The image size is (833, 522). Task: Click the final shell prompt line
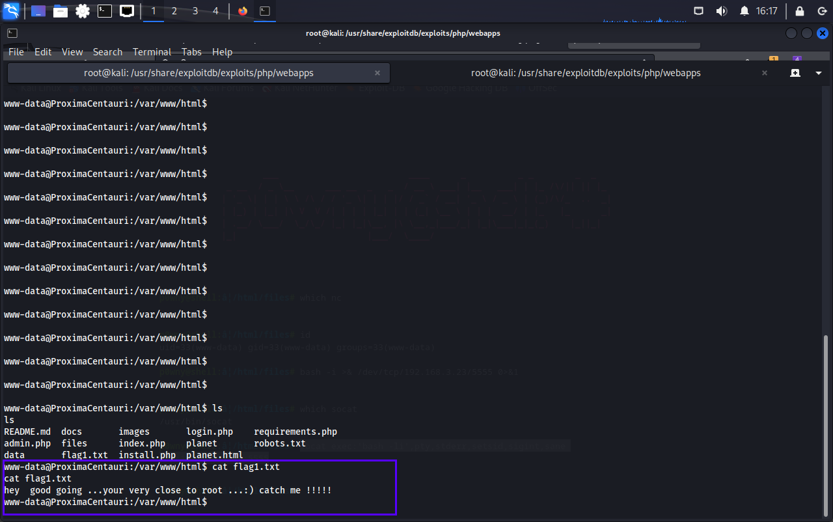tap(105, 502)
